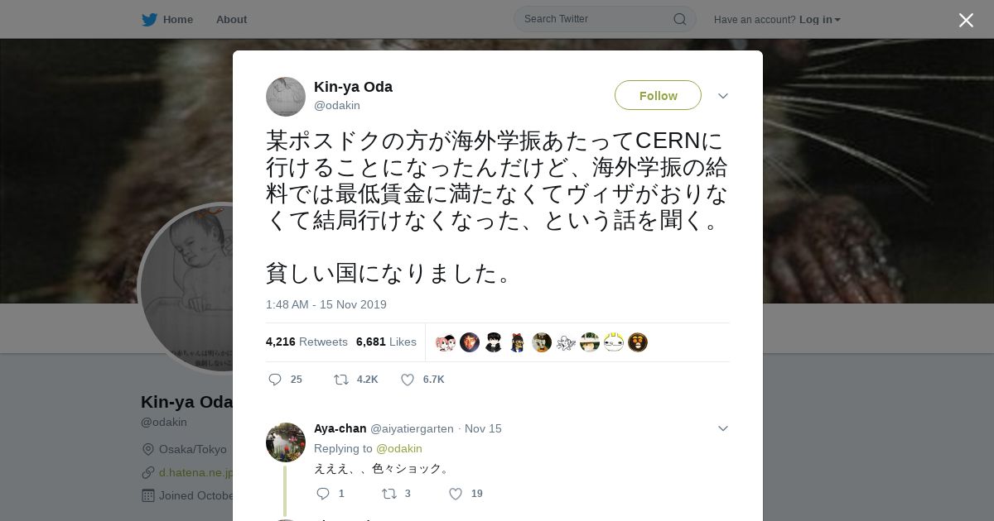This screenshot has width=994, height=521.
Task: Click the Twitter bird Home icon
Action: (x=149, y=20)
